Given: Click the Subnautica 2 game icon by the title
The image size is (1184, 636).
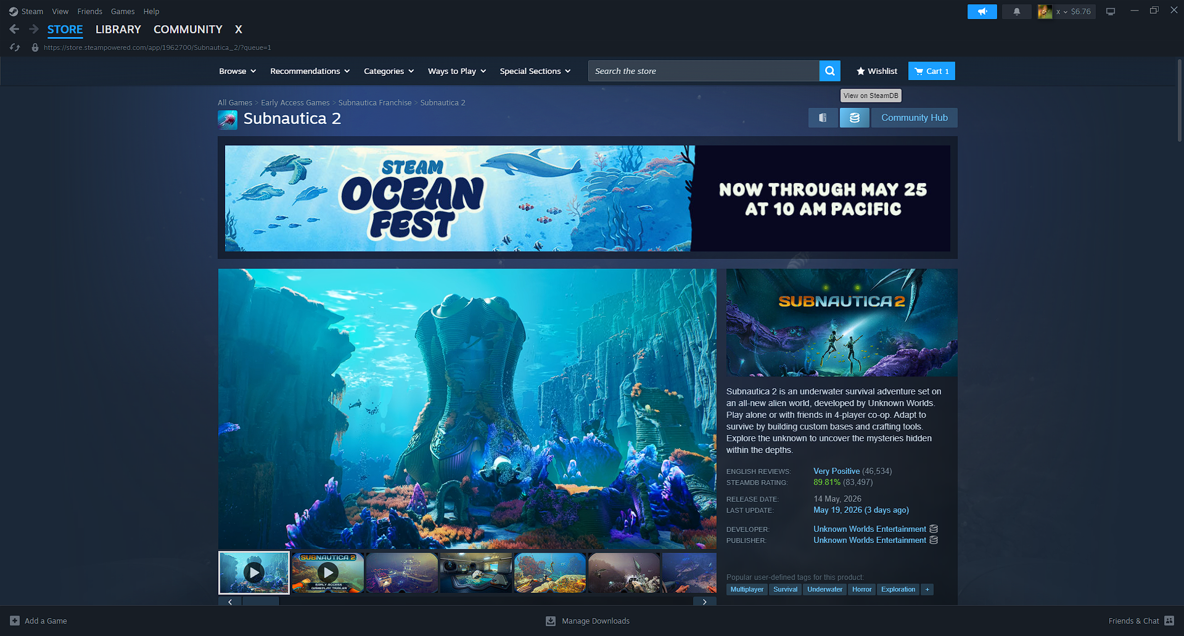Looking at the screenshot, I should [228, 120].
